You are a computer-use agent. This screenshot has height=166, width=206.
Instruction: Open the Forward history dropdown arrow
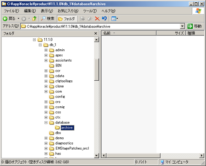click(29, 19)
